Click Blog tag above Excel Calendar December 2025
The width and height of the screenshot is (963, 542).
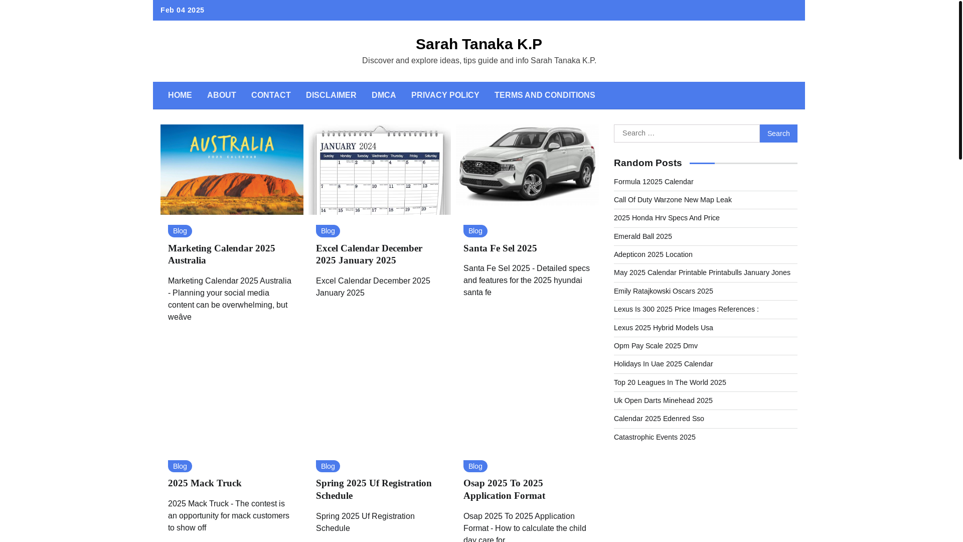coord(328,231)
